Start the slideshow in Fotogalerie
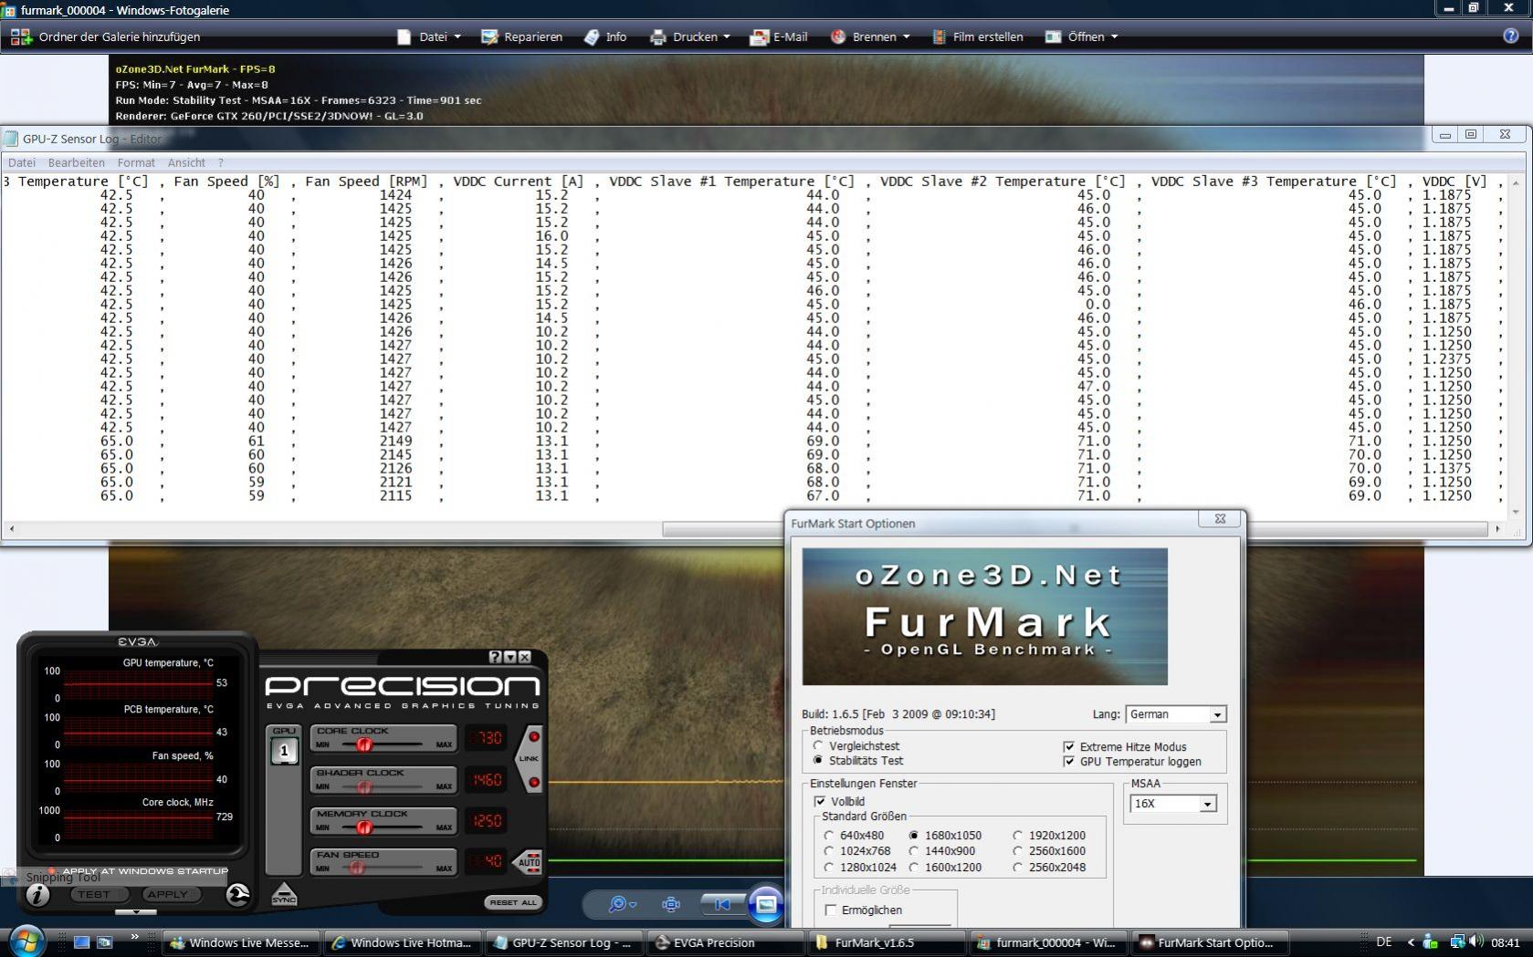1533x957 pixels. coord(766,904)
